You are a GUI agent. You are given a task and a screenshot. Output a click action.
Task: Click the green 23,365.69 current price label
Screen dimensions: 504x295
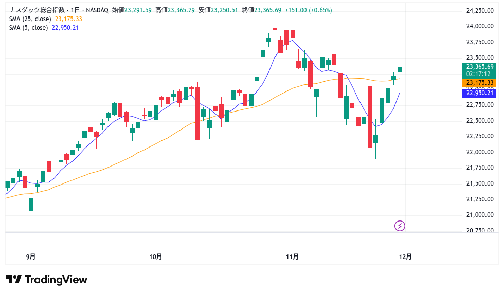(x=479, y=67)
